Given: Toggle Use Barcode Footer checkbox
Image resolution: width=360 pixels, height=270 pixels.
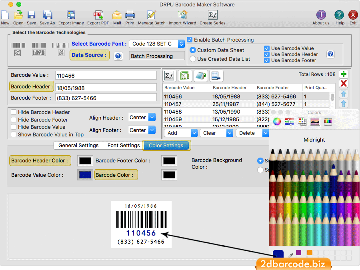Looking at the screenshot, I should tap(266, 60).
